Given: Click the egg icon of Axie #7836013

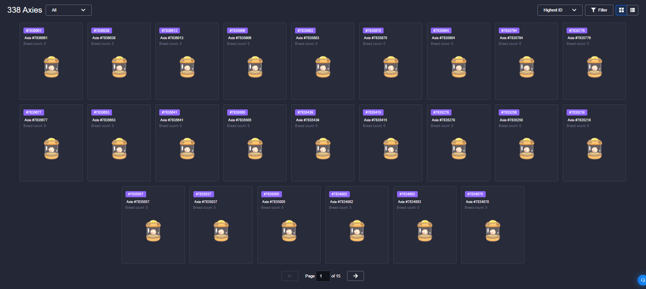Looking at the screenshot, I should 187,67.
